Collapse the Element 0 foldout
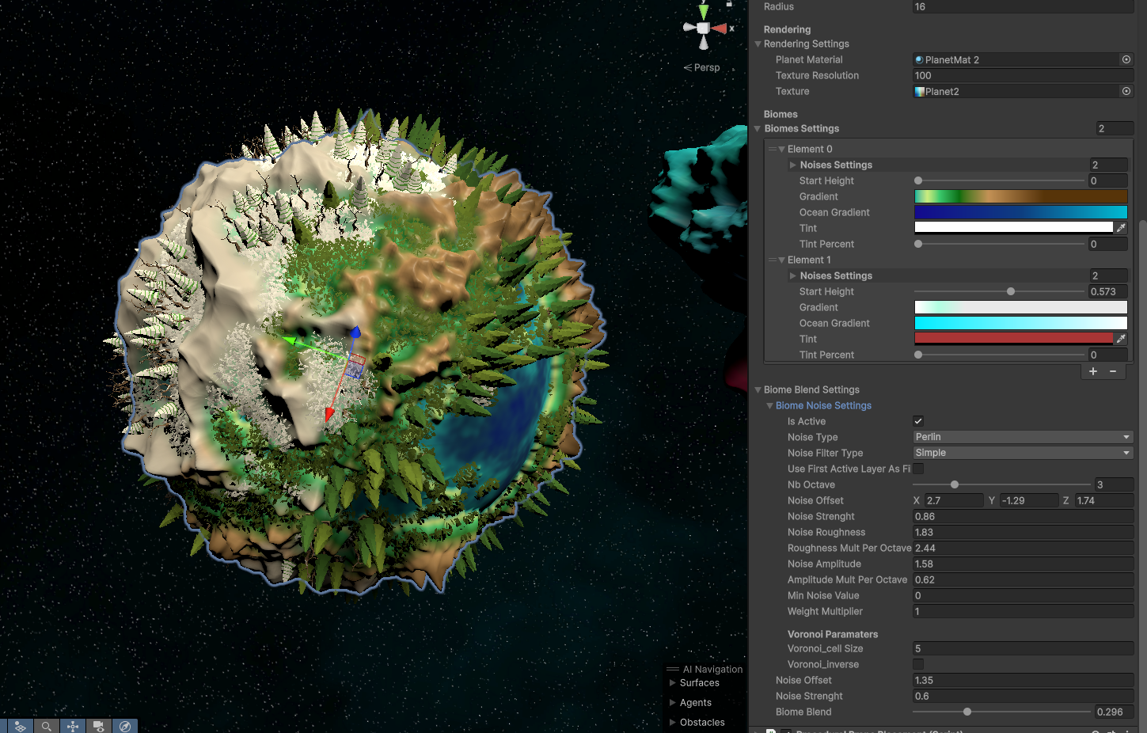 [782, 149]
